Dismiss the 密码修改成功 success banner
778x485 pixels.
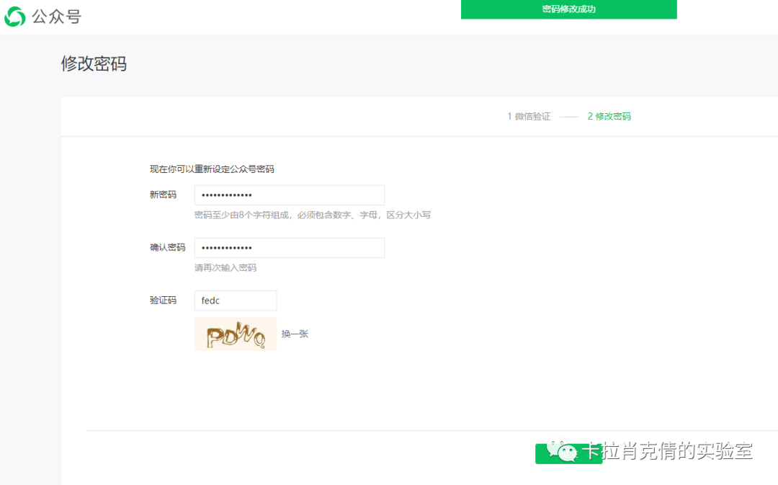tap(568, 9)
